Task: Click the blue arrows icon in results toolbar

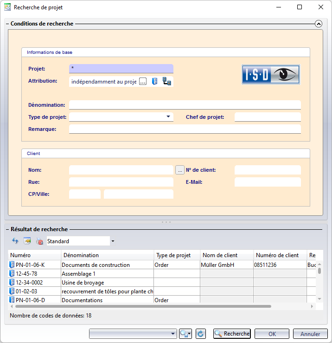Action: pyautogui.click(x=15, y=241)
